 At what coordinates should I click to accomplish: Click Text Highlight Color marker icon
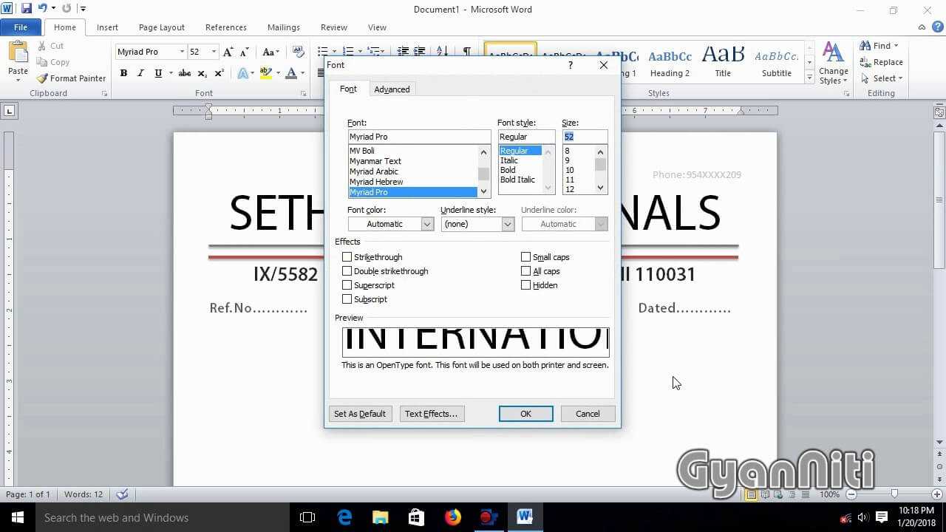coord(266,73)
